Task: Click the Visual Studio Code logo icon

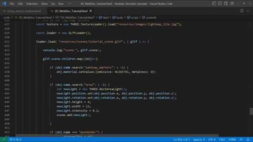Action: point(4,4)
